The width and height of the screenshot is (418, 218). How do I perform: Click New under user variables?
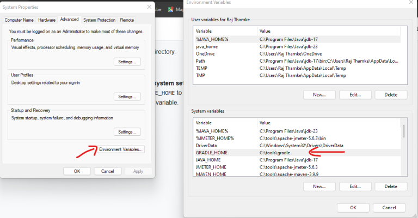point(319,95)
